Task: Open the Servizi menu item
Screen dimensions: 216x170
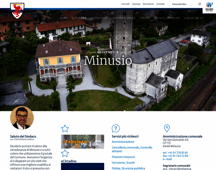Action: coord(145,18)
